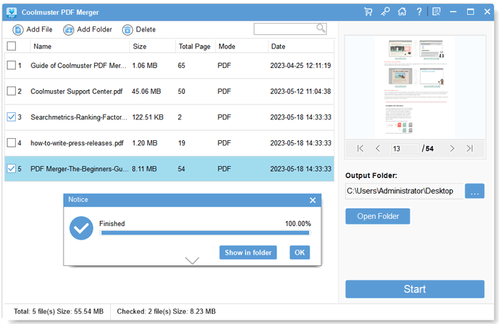Select PDF Merger-The-Beginners-Gu... file name

pos(79,169)
